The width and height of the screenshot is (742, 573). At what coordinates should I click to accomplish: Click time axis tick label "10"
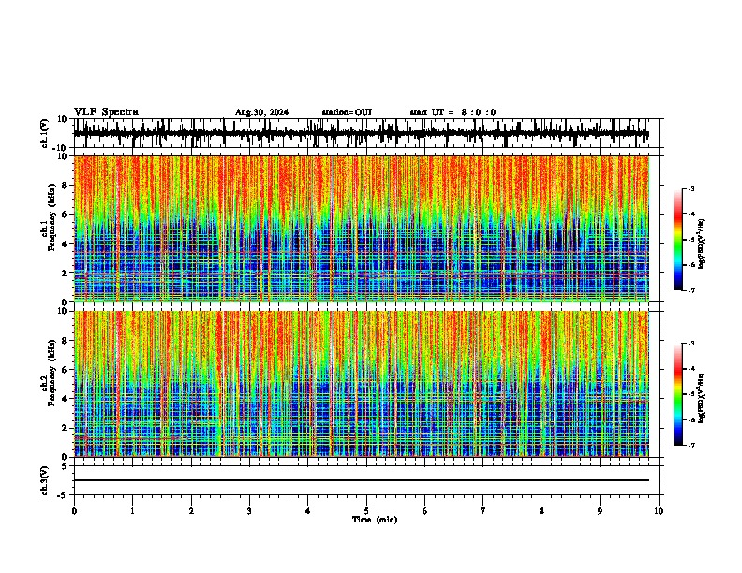[659, 511]
